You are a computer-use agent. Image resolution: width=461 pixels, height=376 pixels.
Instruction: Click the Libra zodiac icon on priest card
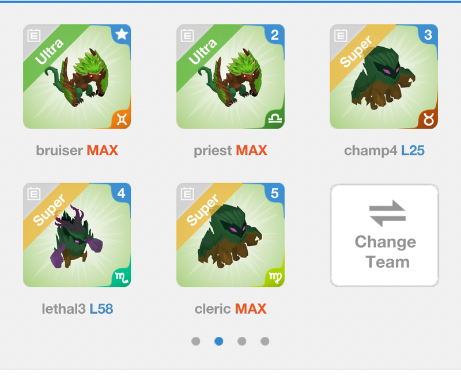tap(275, 119)
